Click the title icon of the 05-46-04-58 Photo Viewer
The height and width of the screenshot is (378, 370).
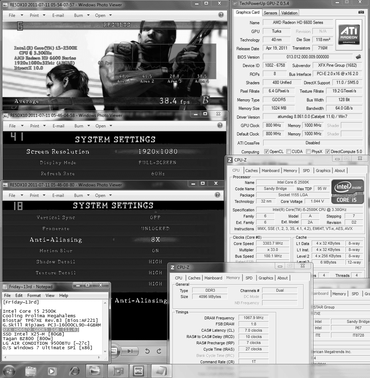pyautogui.click(x=6, y=116)
